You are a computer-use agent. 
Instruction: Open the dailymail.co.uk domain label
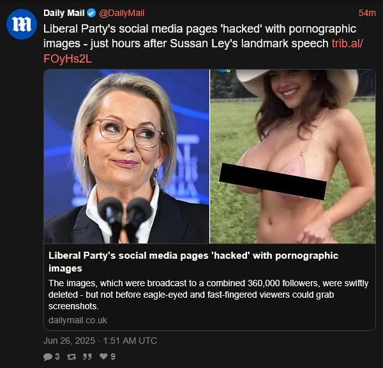click(x=78, y=320)
